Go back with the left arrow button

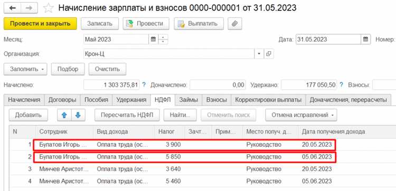(x=12, y=8)
